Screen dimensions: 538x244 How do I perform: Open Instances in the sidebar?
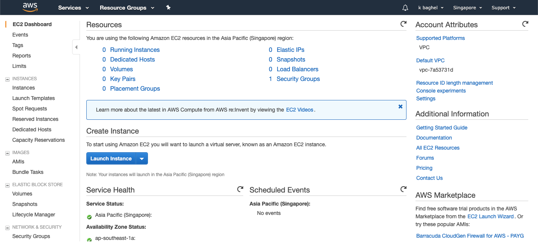24,88
